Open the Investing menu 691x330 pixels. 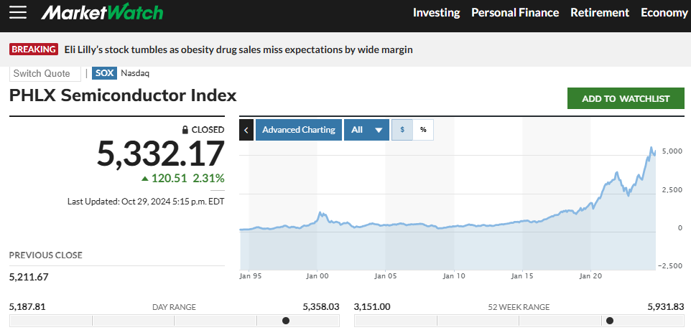(436, 12)
